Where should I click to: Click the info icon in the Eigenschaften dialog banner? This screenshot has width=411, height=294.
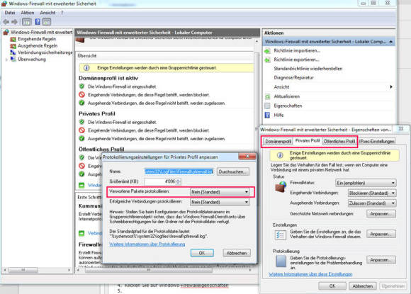point(280,155)
